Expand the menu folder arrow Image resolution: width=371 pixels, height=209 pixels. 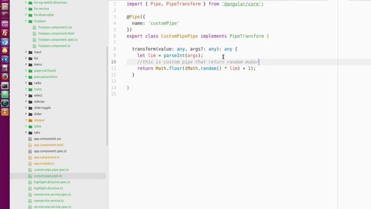(26, 64)
